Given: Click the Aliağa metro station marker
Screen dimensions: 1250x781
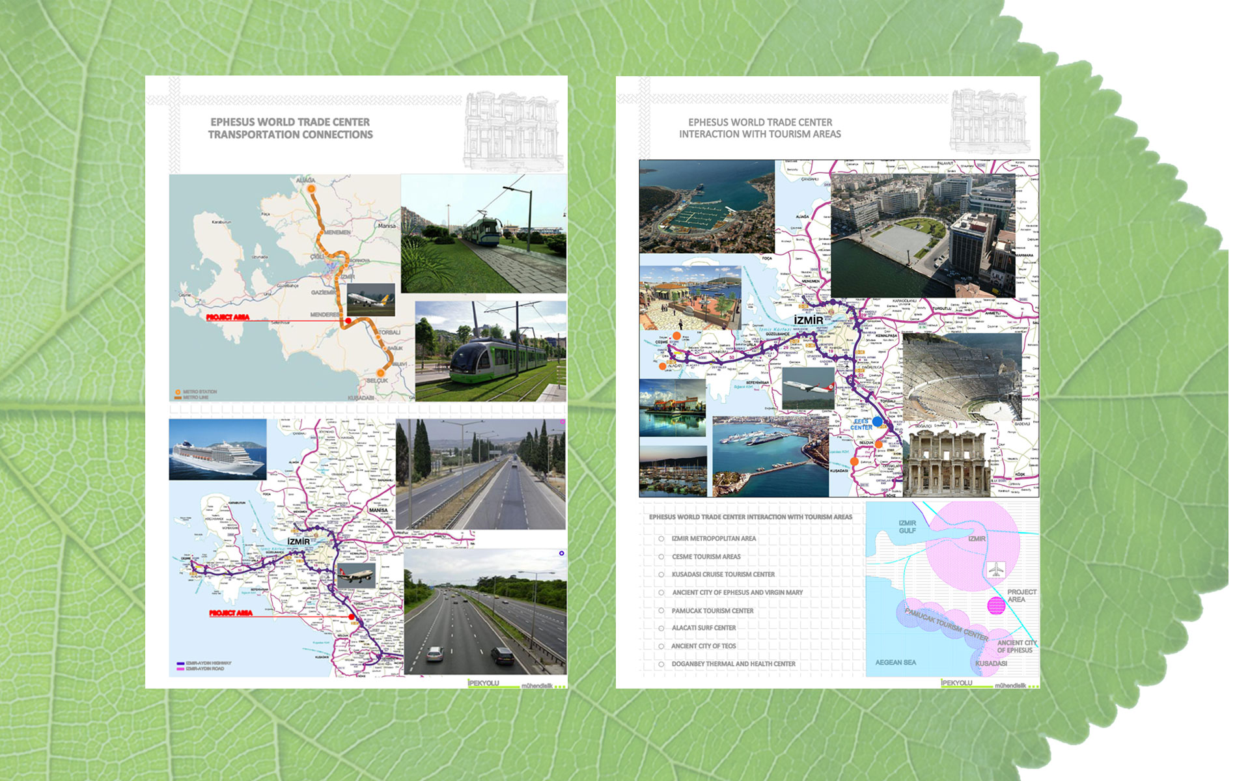Looking at the screenshot, I should (311, 189).
